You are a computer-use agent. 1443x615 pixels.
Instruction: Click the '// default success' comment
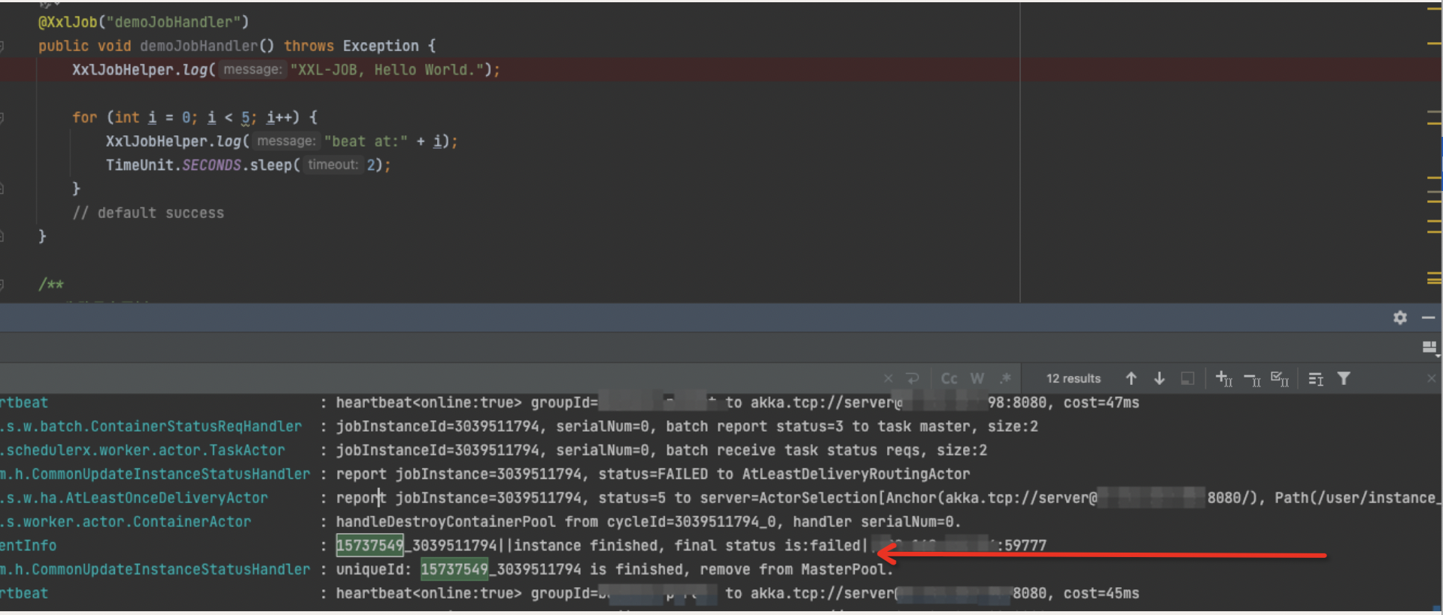pos(148,213)
